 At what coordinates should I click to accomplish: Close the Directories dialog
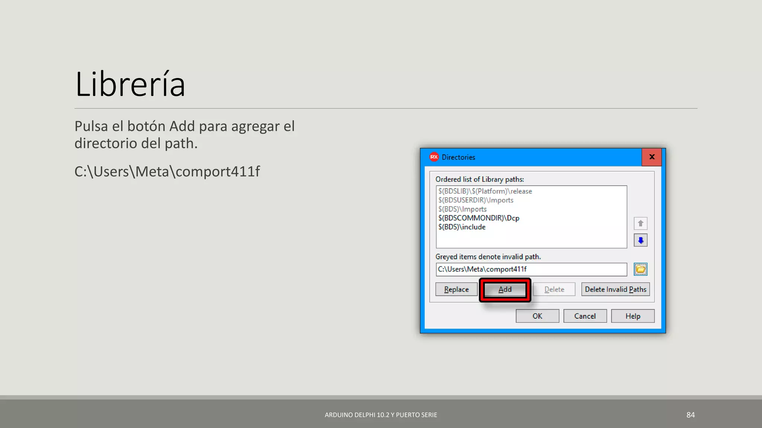(651, 157)
